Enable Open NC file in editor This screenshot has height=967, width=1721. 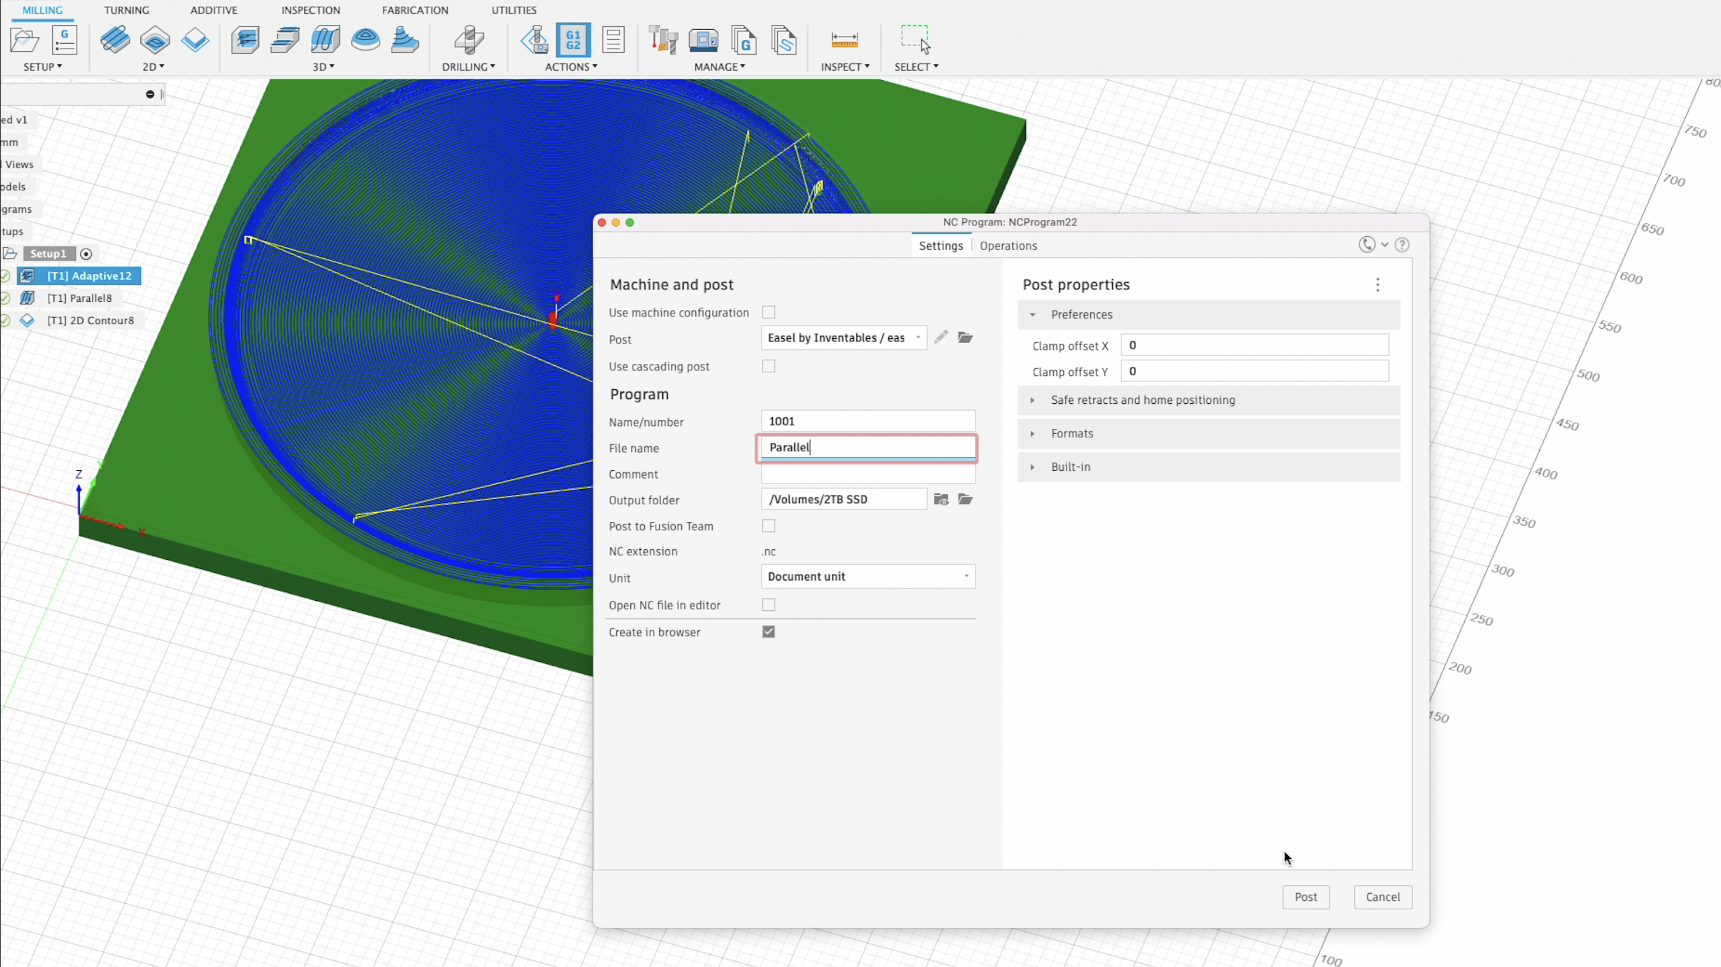tap(768, 605)
